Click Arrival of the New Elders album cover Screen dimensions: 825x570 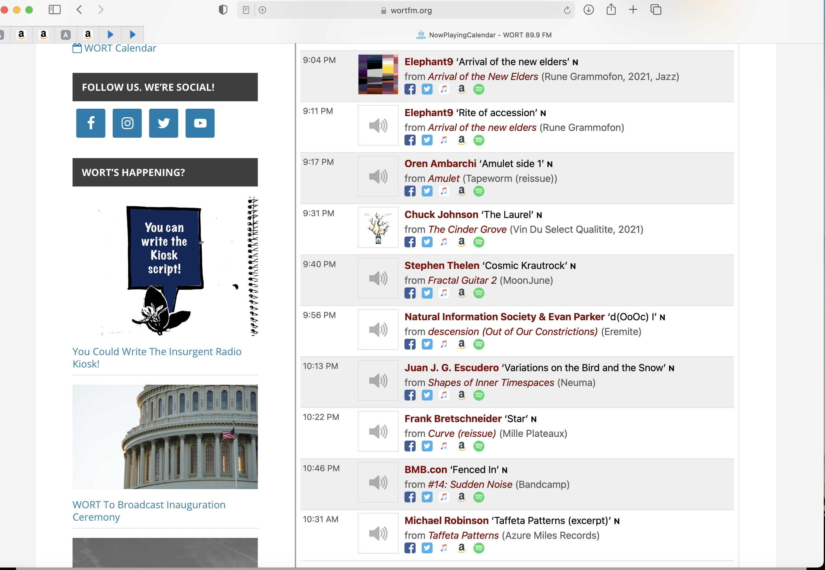pyautogui.click(x=378, y=74)
